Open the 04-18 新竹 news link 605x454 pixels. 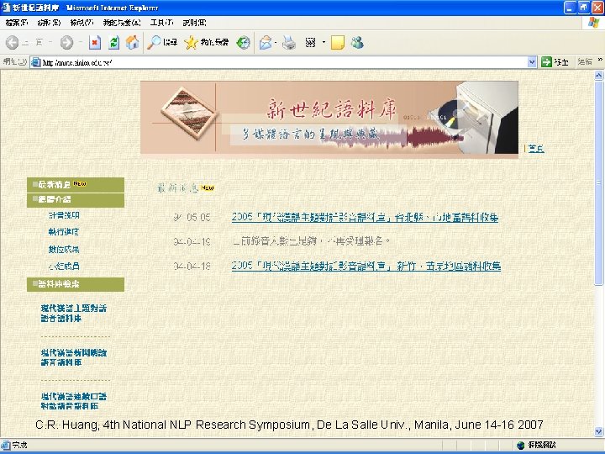[x=366, y=266]
